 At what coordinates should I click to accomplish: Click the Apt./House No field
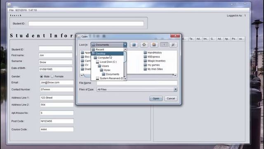[57, 113]
